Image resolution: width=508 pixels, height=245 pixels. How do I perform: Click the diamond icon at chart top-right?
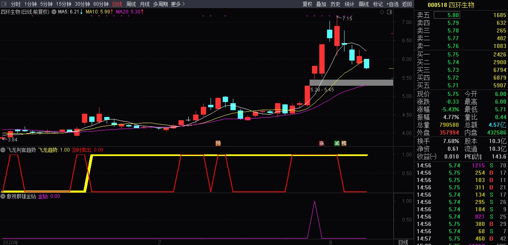(381, 12)
